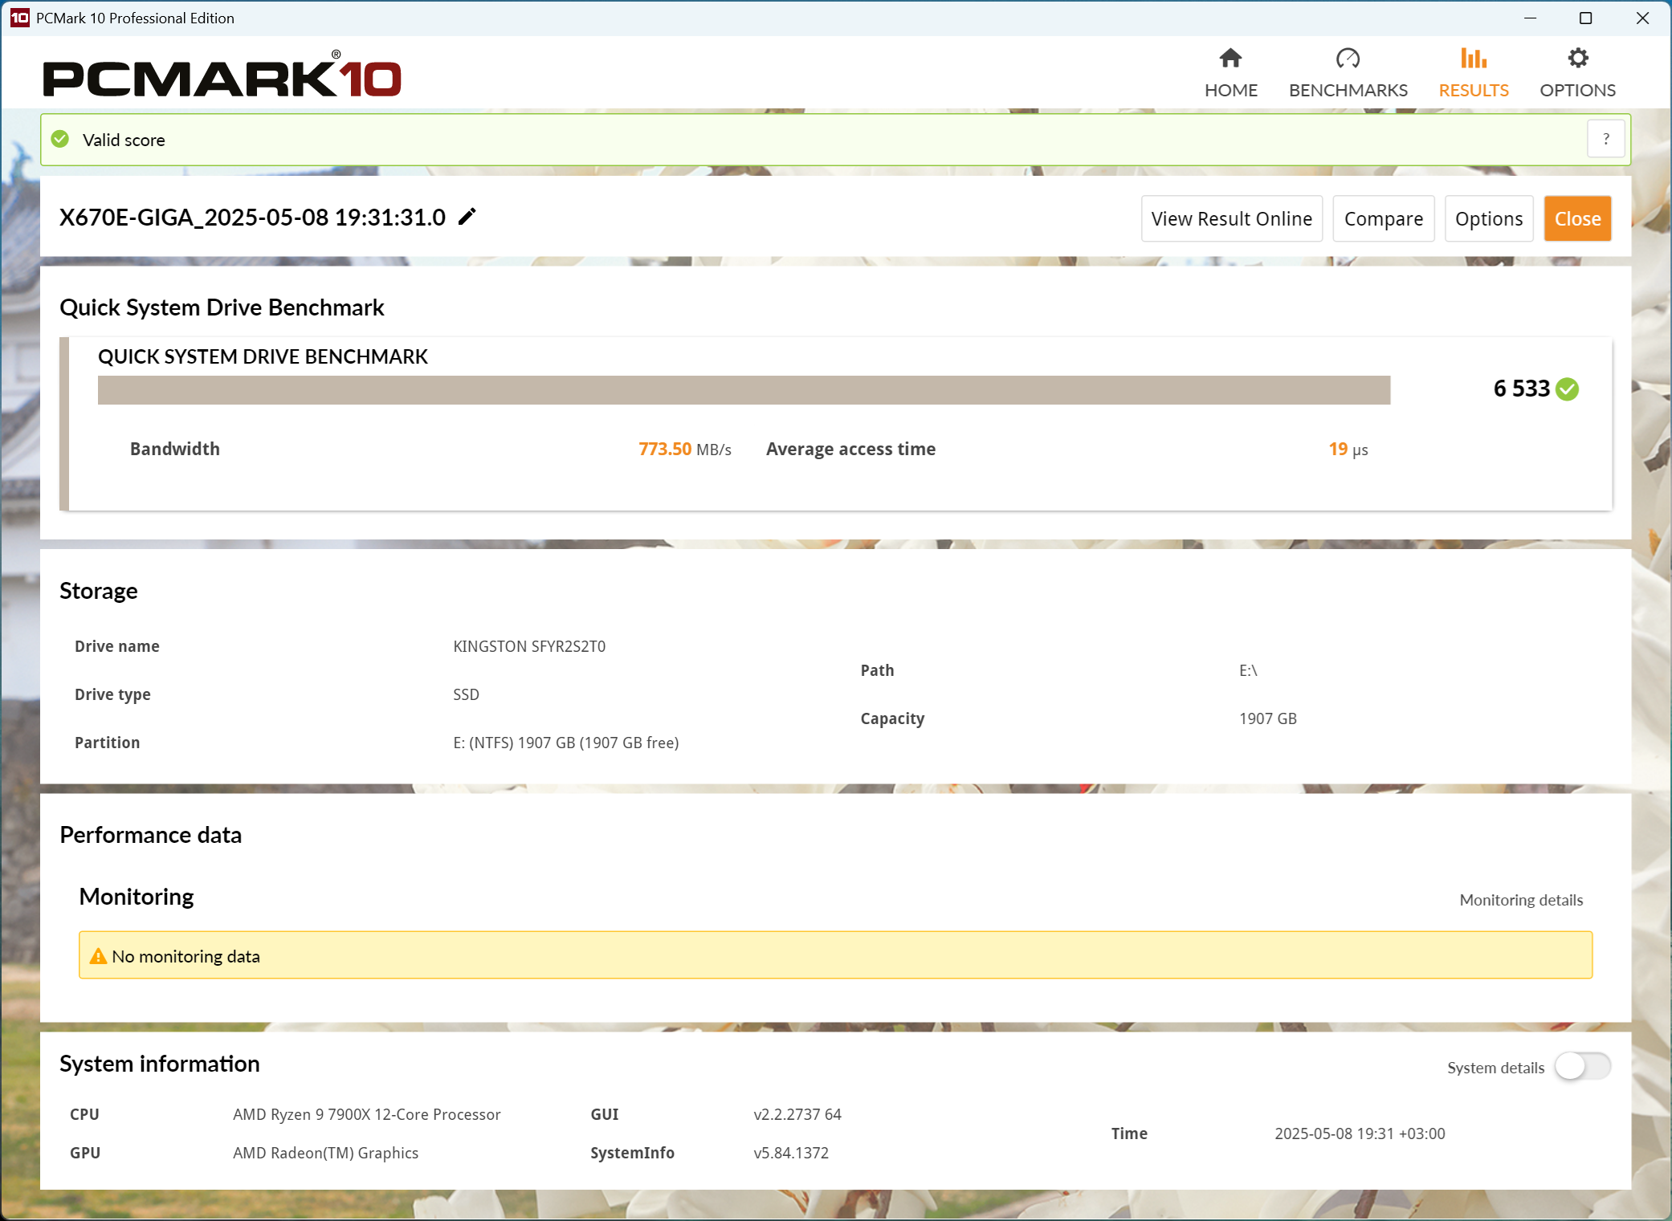Click the pencil icon to rename result

[x=467, y=217]
